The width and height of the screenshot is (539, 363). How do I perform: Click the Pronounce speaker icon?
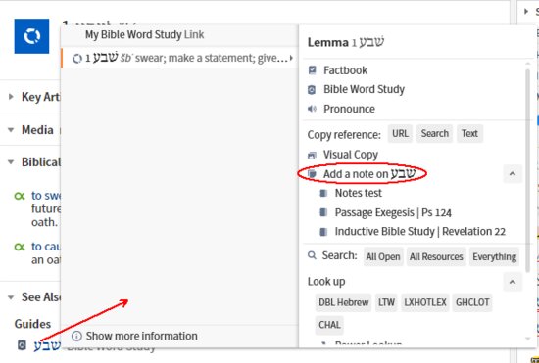pyautogui.click(x=312, y=109)
